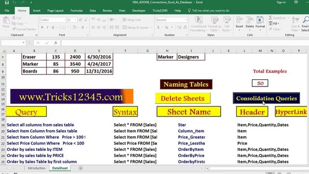The image size is (309, 174).
Task: Toggle Wrap Text
Action: [131, 20]
